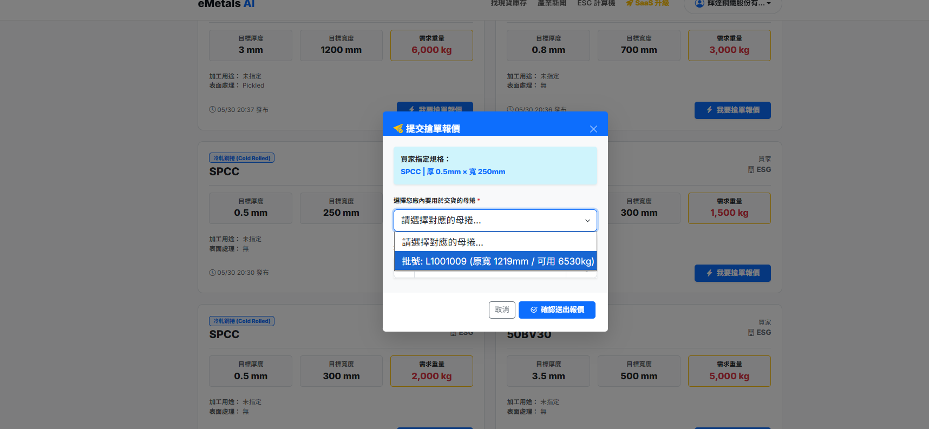Click the 1,500 kg required weight value
Image resolution: width=929 pixels, height=429 pixels.
pos(729,213)
